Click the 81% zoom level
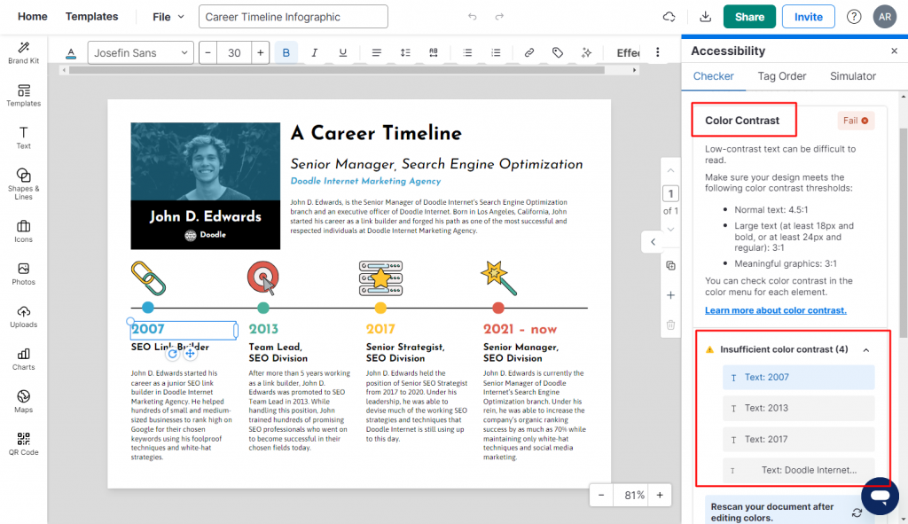This screenshot has width=908, height=524. (x=634, y=495)
